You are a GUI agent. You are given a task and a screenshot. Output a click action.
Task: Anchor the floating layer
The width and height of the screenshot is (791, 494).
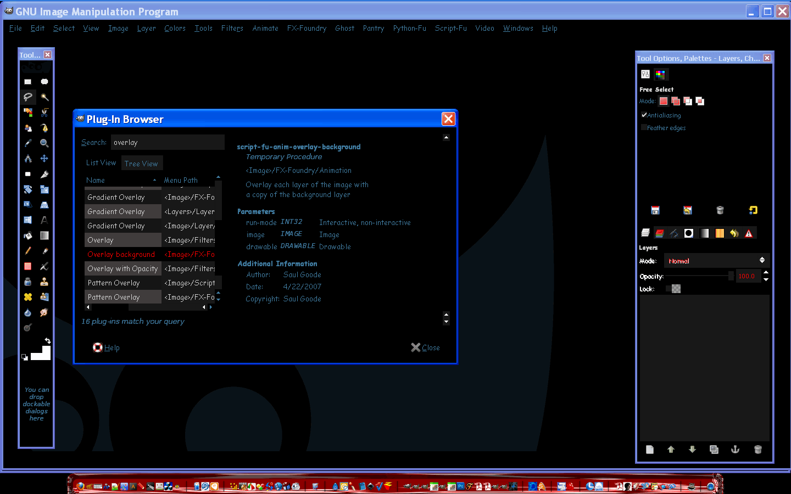pos(736,450)
